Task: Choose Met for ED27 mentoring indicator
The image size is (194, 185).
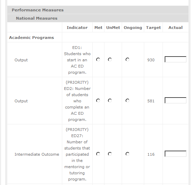Action: (98, 154)
